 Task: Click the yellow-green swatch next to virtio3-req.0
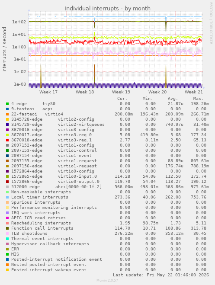pyautogui.click(x=7, y=135)
